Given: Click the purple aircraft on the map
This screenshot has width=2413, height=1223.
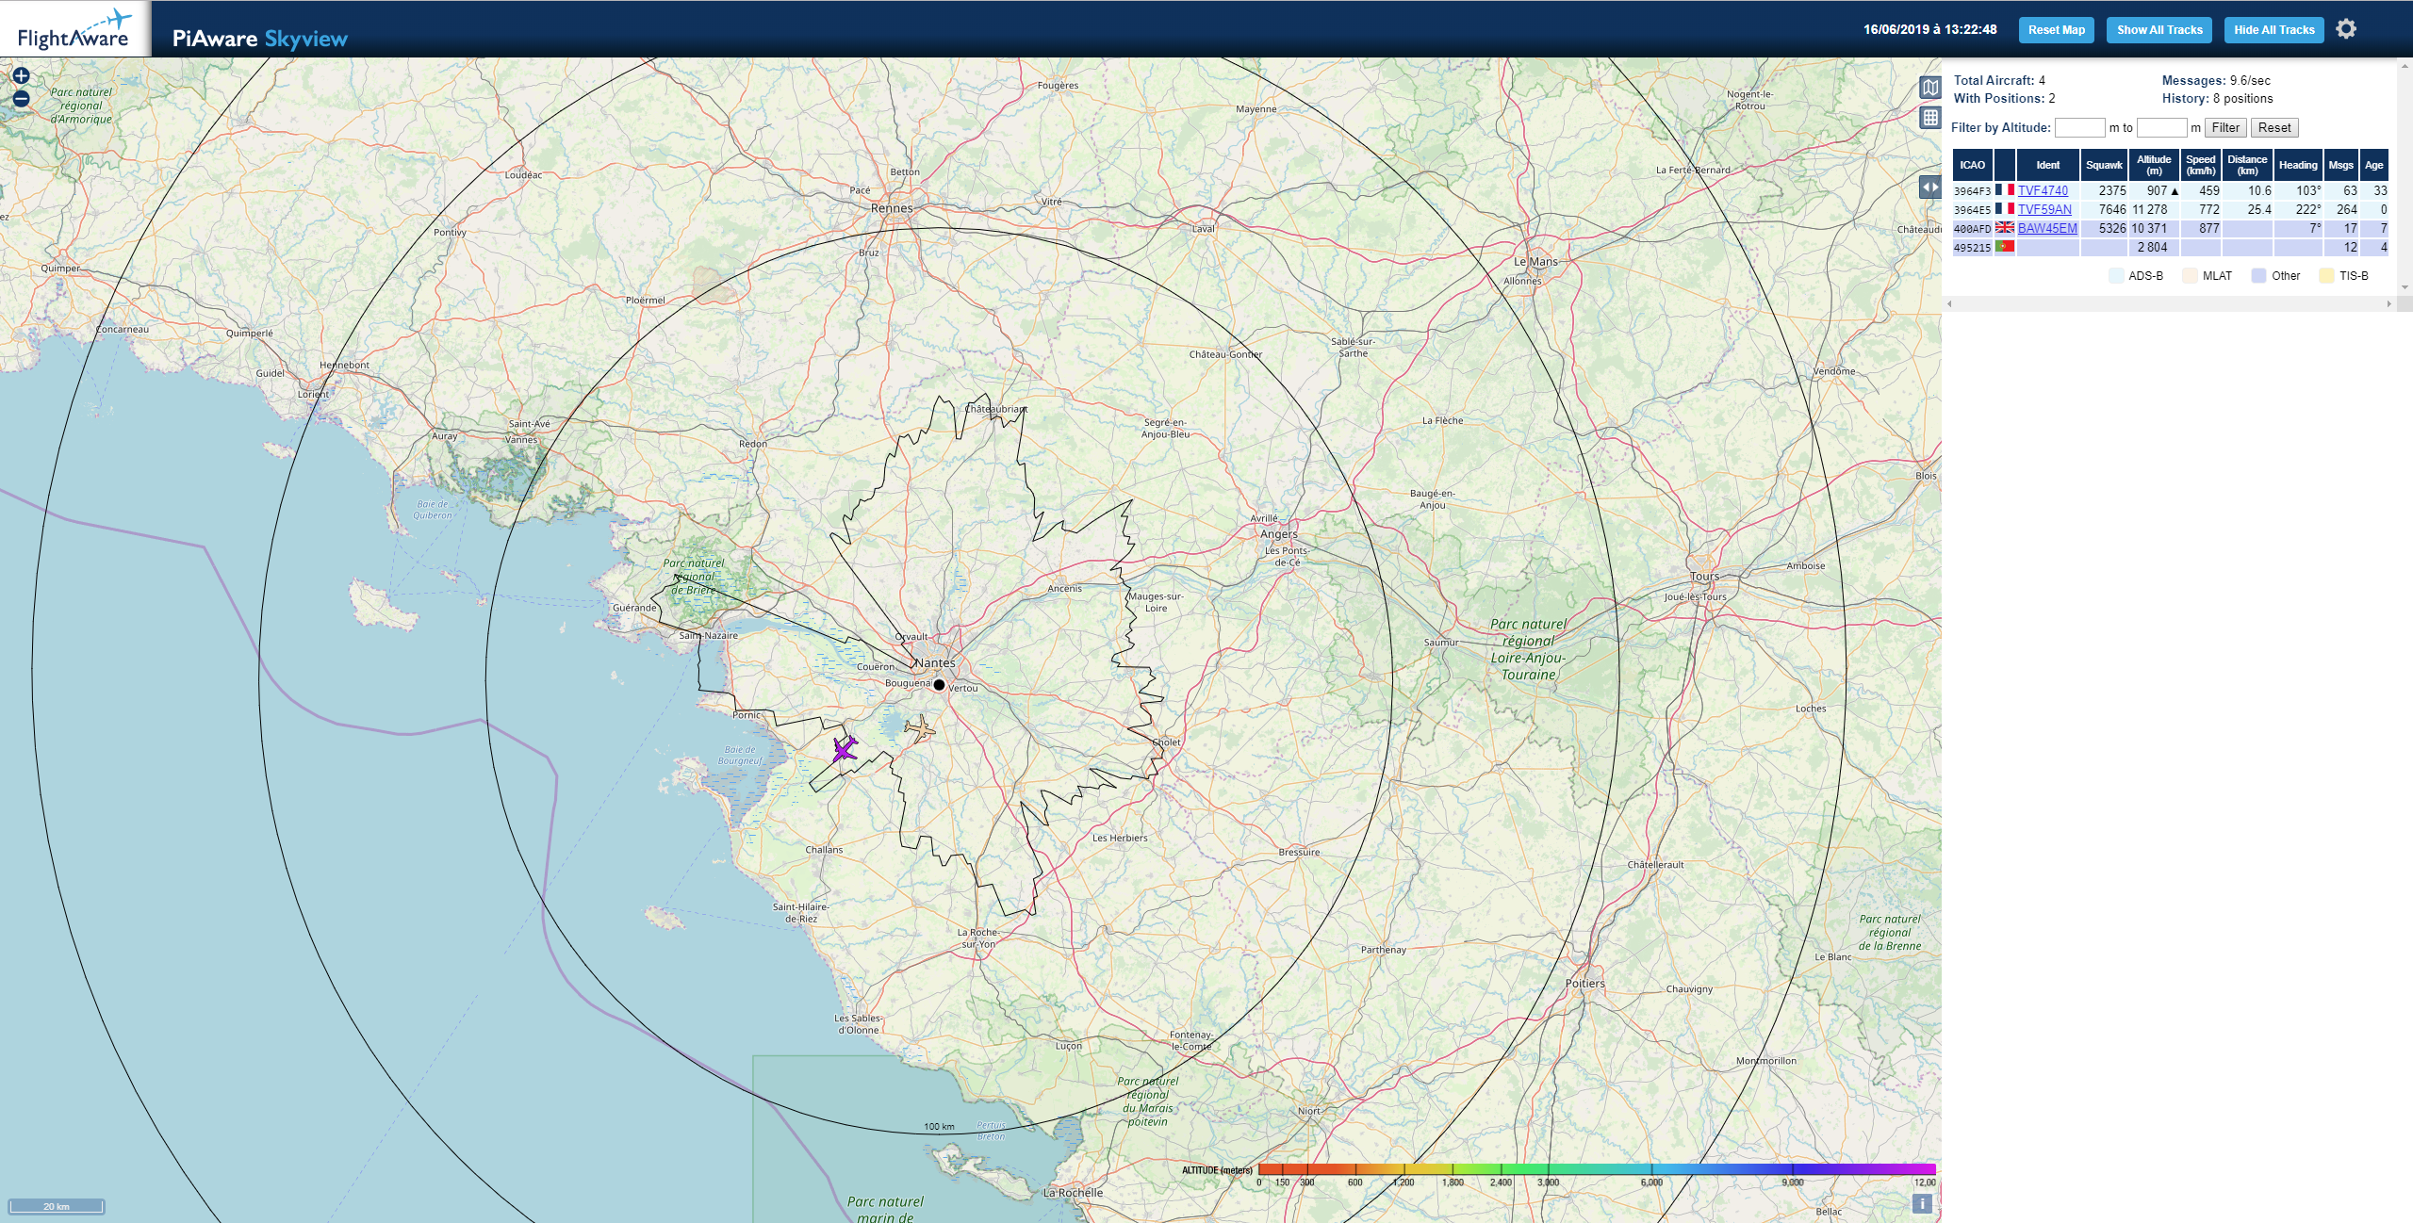Looking at the screenshot, I should pyautogui.click(x=845, y=750).
